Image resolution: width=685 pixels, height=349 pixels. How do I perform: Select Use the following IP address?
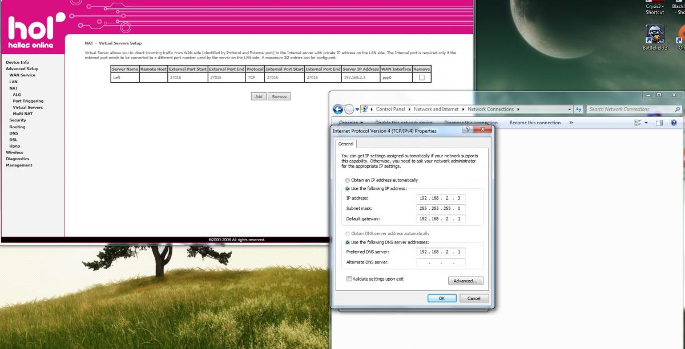[x=348, y=188]
